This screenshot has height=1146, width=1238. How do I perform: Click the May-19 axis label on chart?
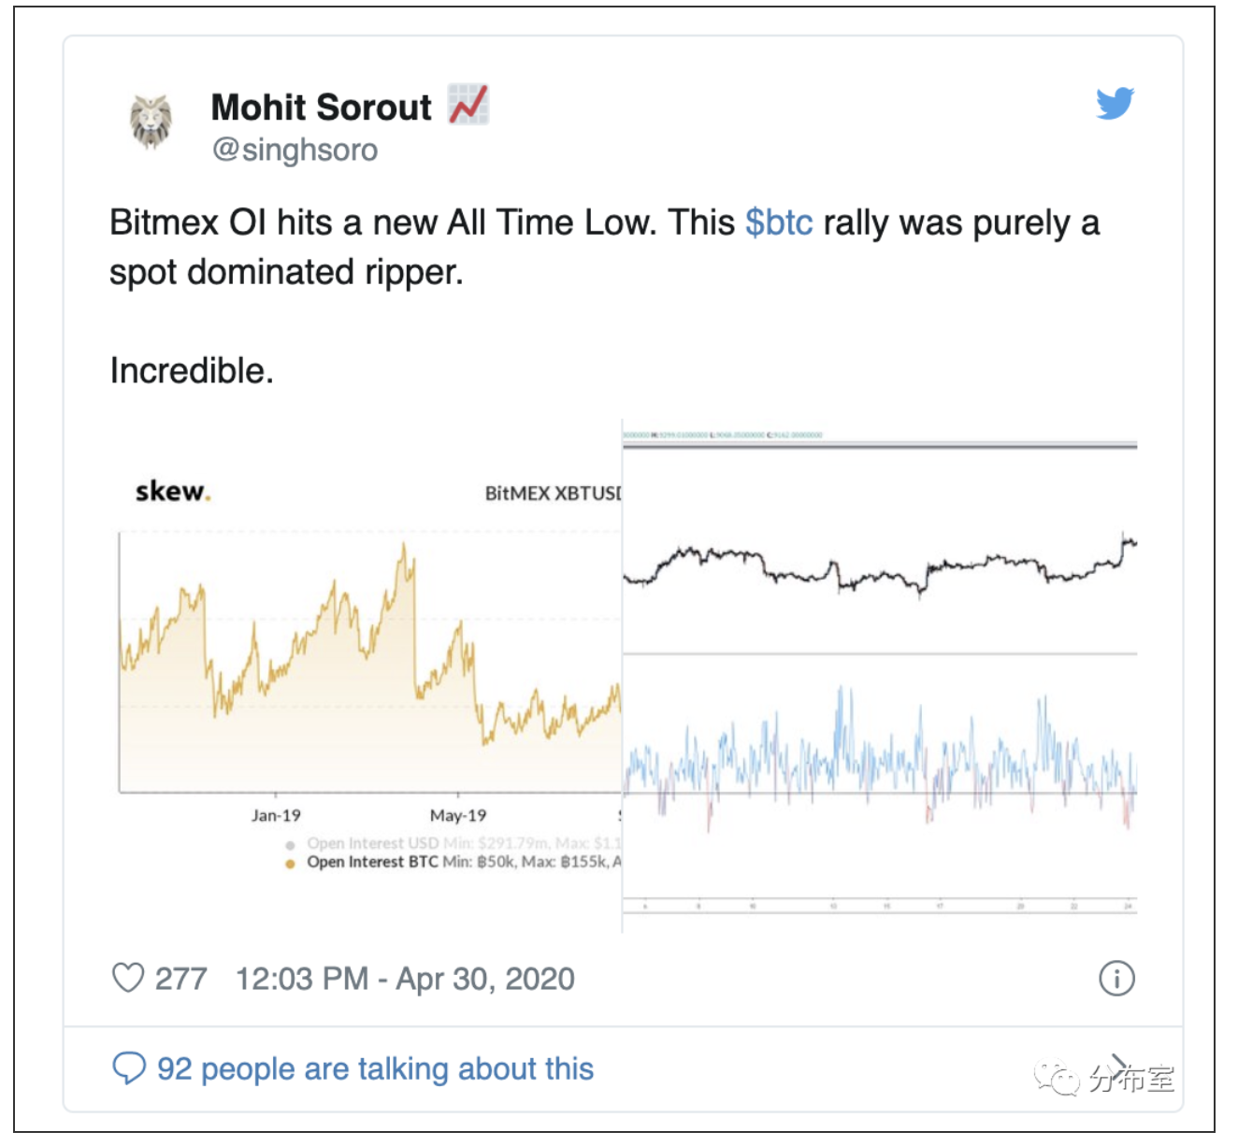tap(457, 815)
